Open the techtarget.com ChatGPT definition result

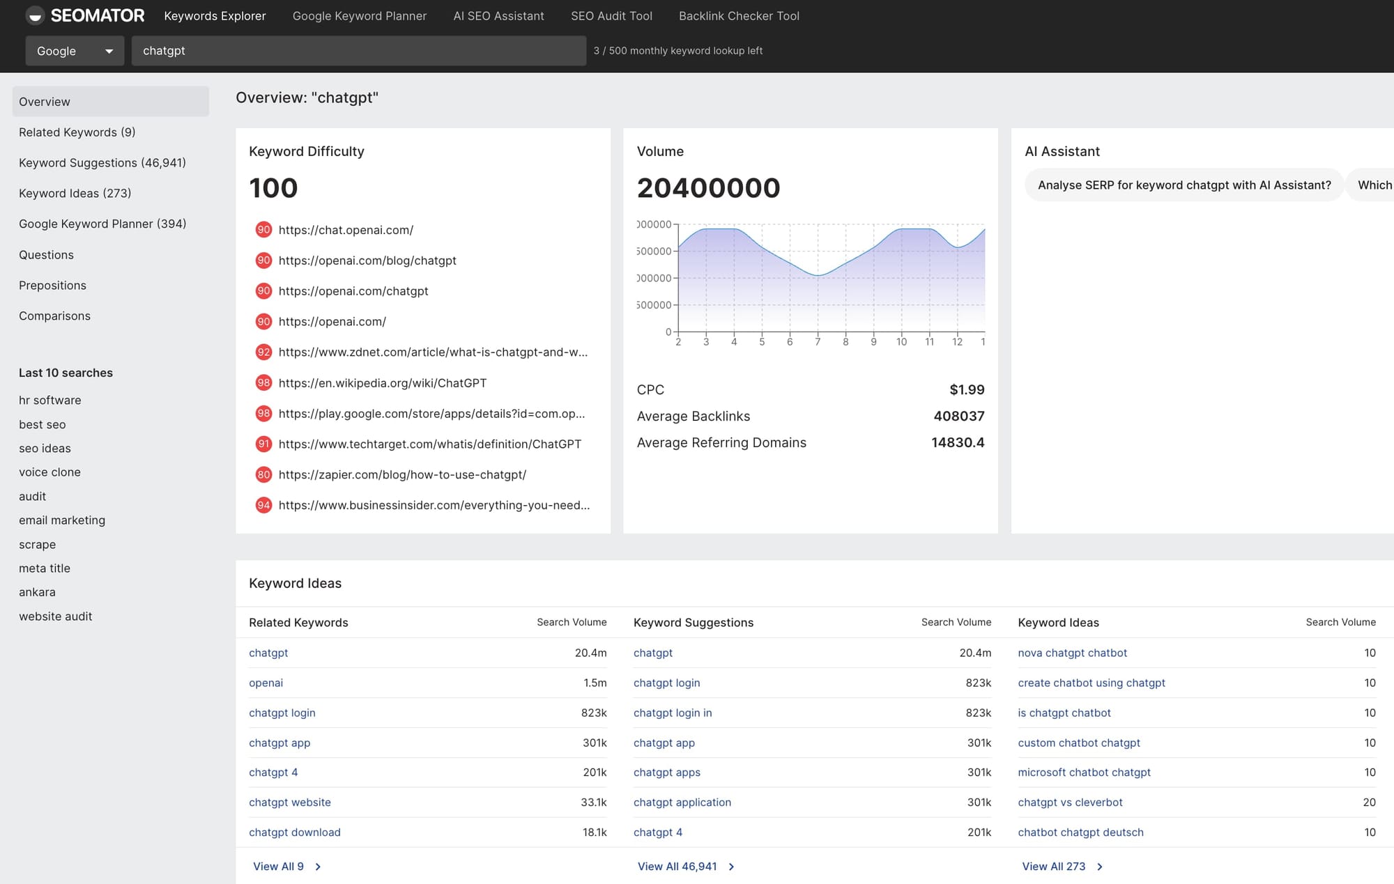(430, 444)
